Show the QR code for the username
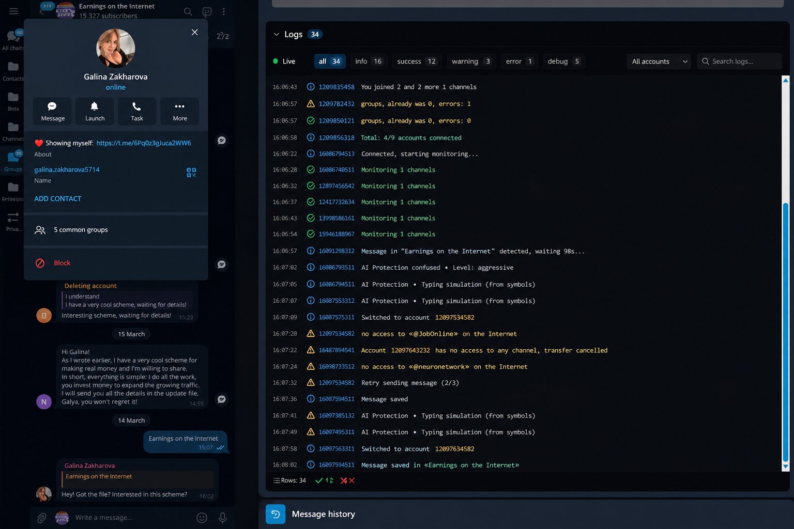This screenshot has width=794, height=529. point(191,173)
